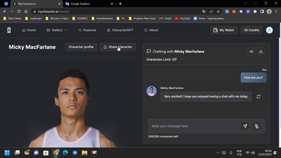Click the MyCharacter.ai logo icon
281x158 pixels.
[9, 30]
